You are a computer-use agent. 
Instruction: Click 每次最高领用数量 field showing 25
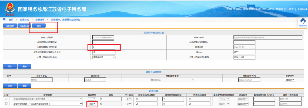click(147, 104)
